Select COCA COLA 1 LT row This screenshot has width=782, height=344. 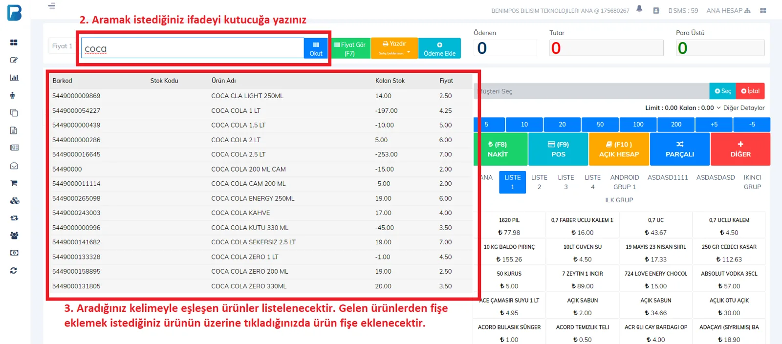[x=261, y=111]
